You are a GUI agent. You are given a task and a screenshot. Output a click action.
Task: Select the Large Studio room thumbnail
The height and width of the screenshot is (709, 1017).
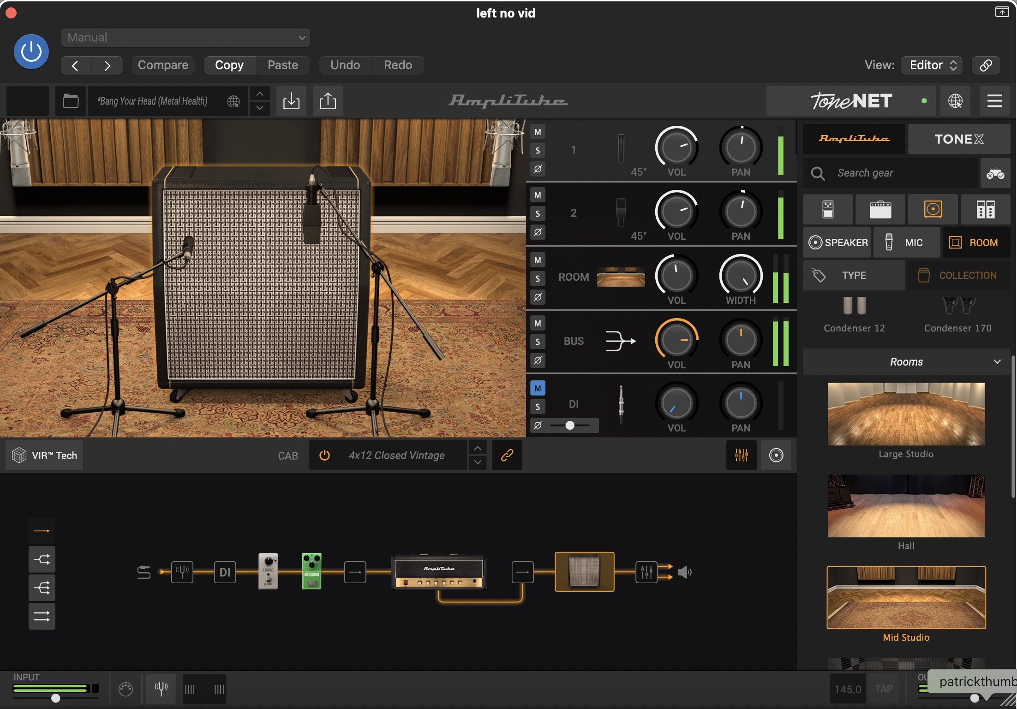click(x=906, y=414)
